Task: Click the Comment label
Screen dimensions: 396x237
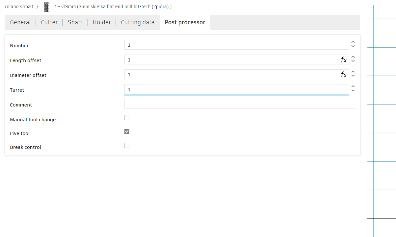Action: 21,105
